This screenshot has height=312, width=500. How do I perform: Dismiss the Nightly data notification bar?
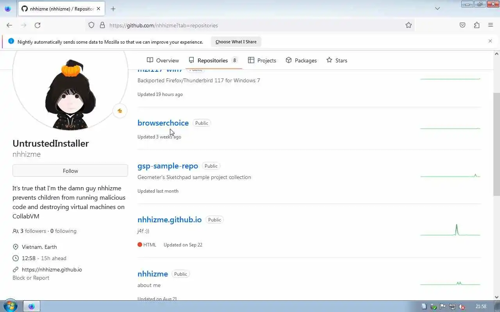(x=490, y=41)
